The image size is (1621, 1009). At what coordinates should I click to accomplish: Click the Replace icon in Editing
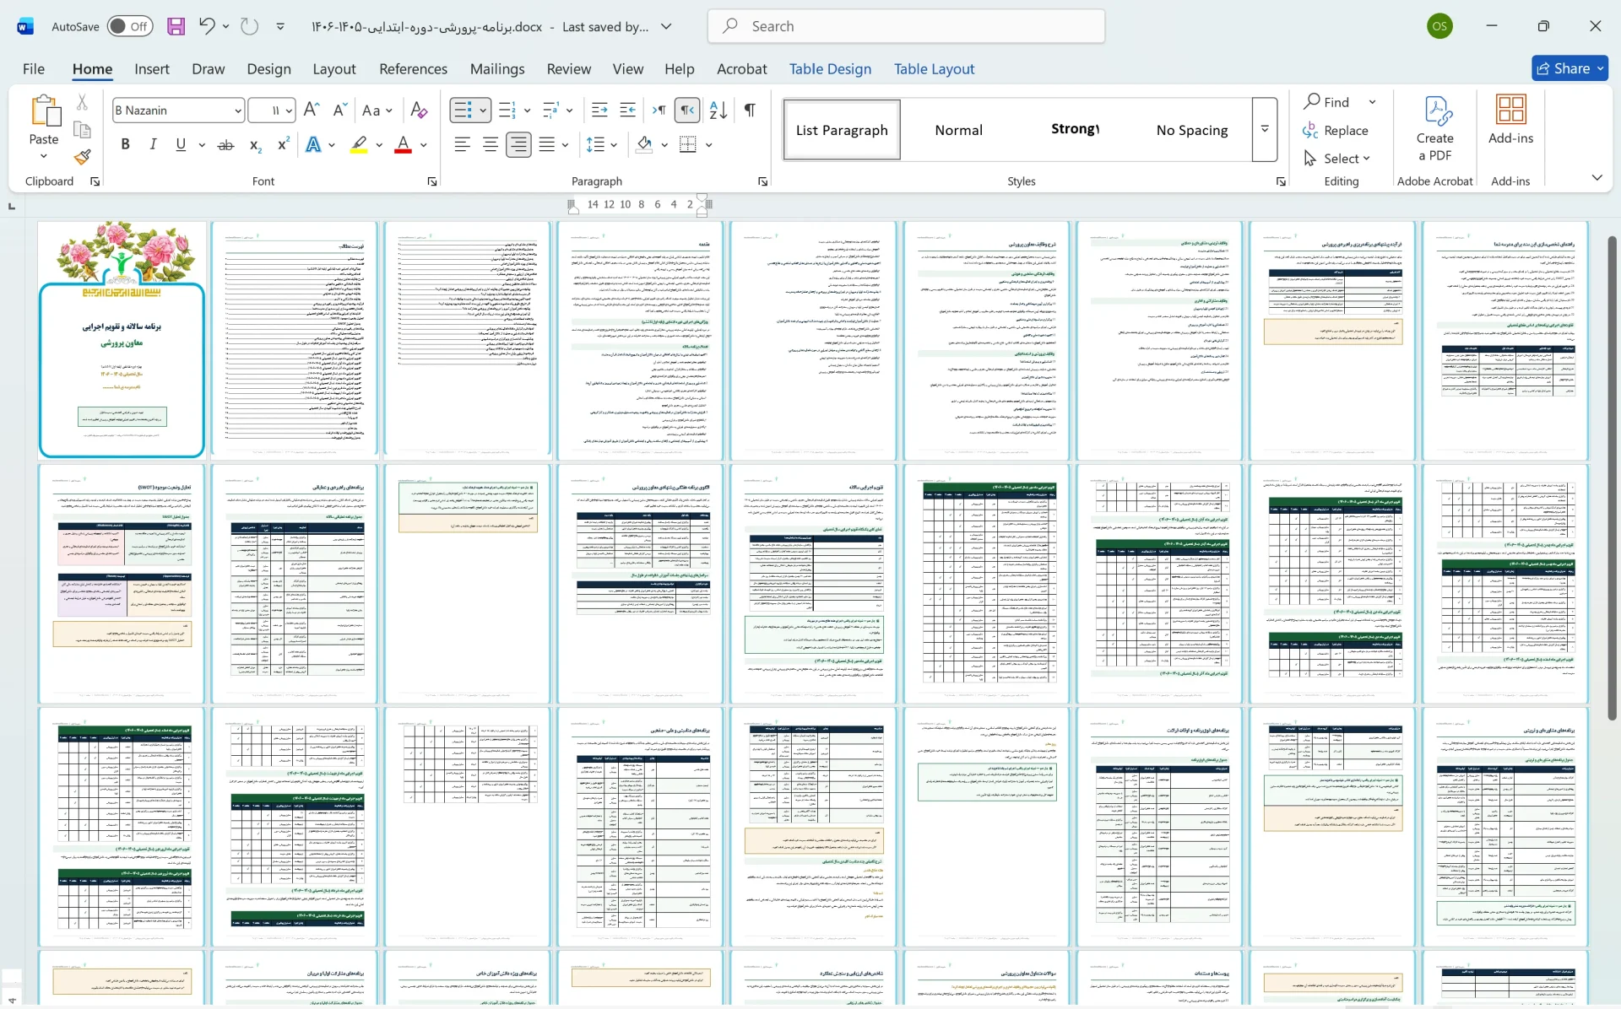[x=1336, y=130]
